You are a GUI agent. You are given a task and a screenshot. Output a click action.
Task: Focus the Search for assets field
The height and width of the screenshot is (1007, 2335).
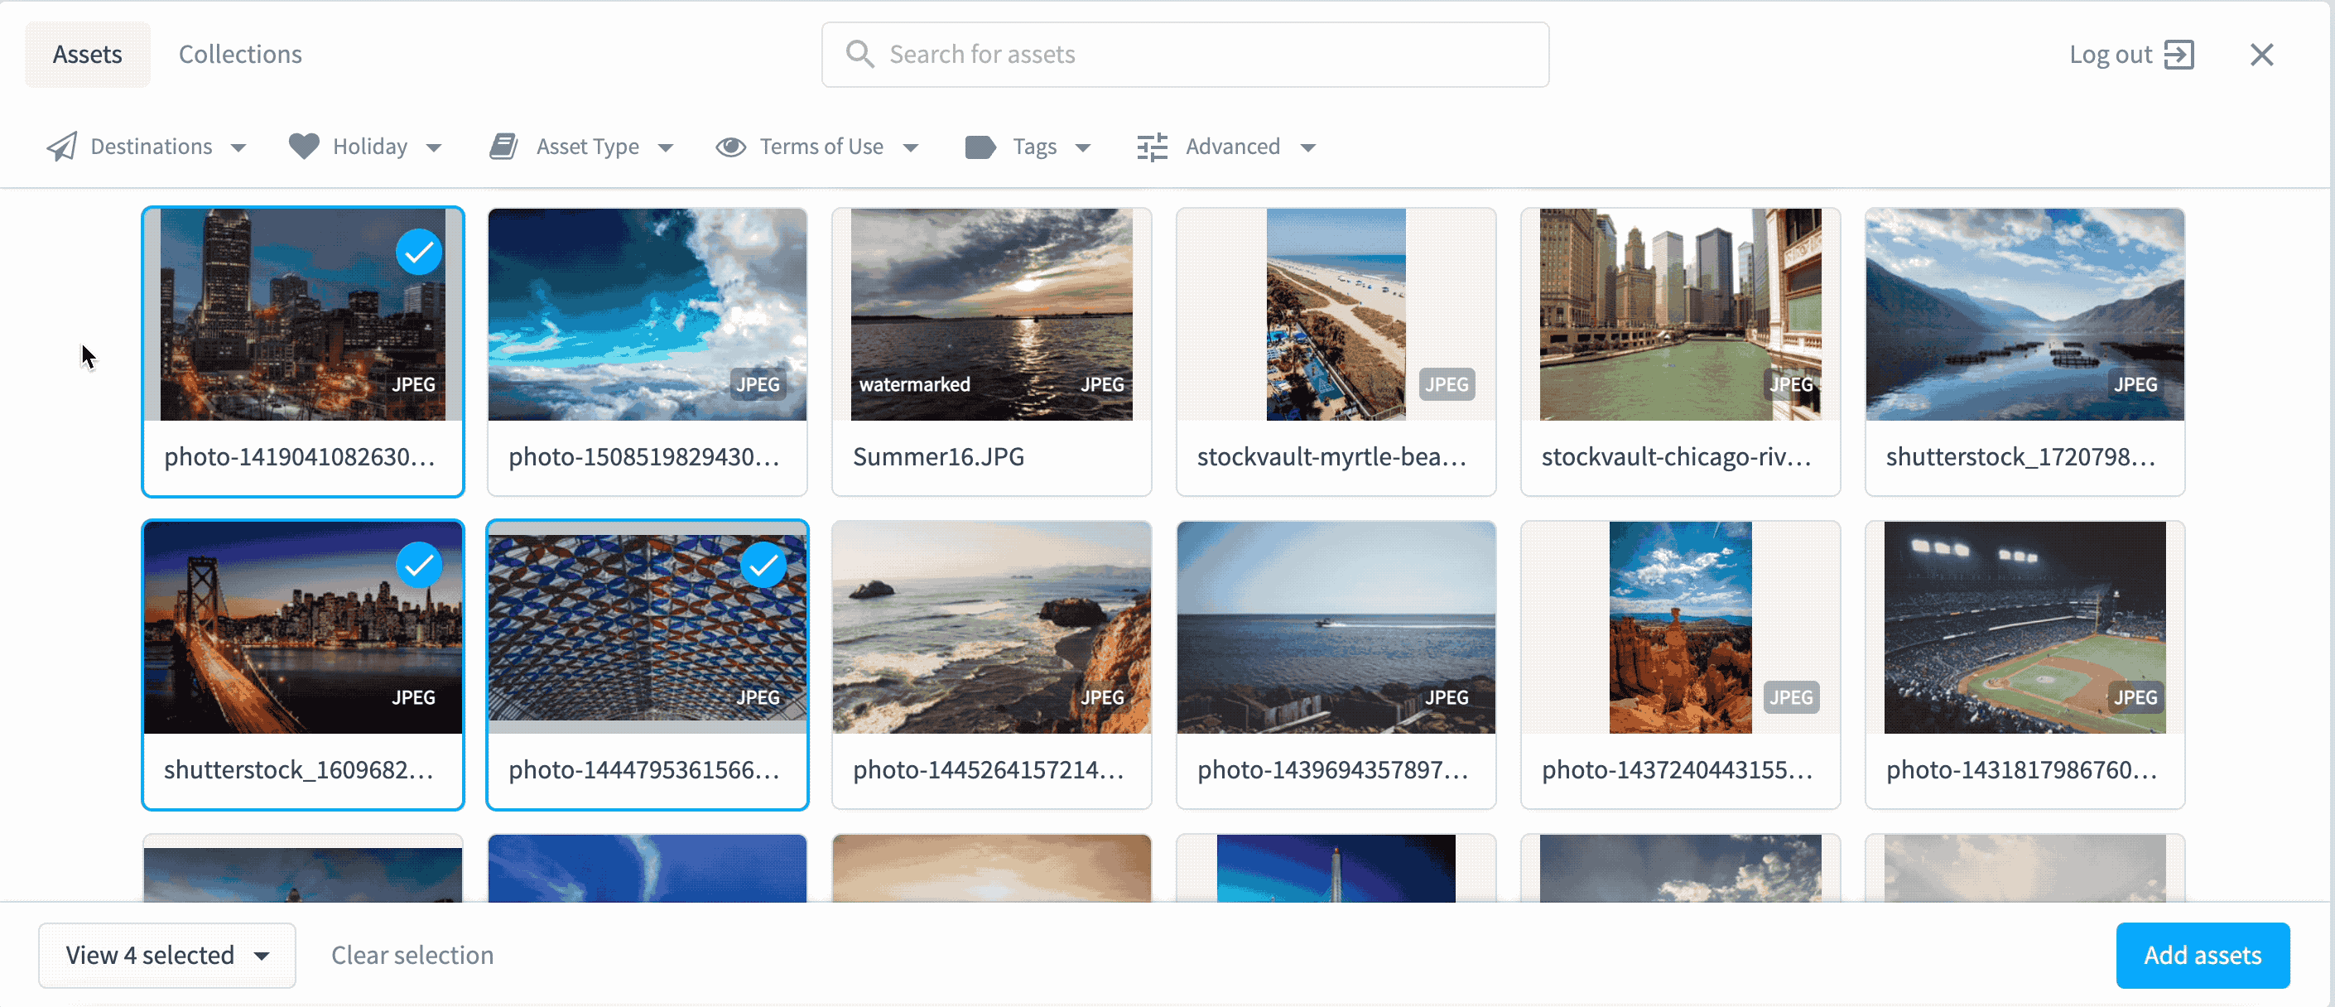pos(1185,55)
